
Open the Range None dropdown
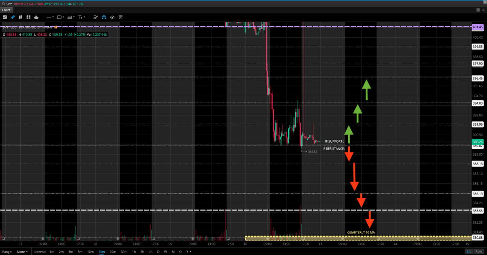pyautogui.click(x=22, y=252)
